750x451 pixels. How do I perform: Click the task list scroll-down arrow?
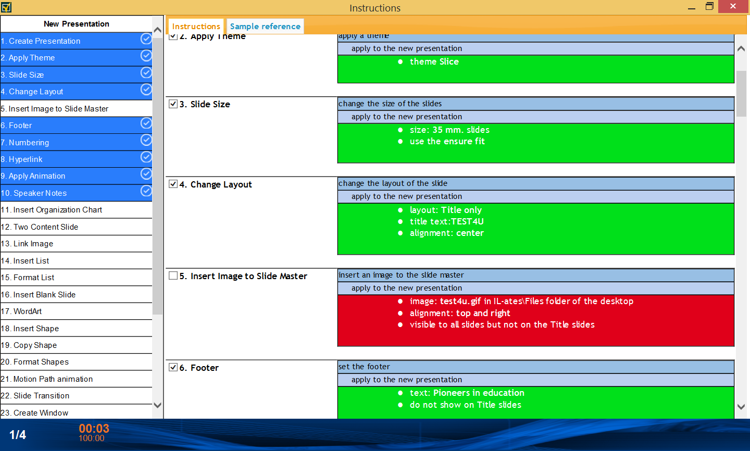pyautogui.click(x=158, y=405)
